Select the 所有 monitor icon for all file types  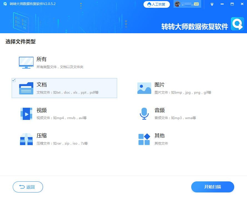26,62
